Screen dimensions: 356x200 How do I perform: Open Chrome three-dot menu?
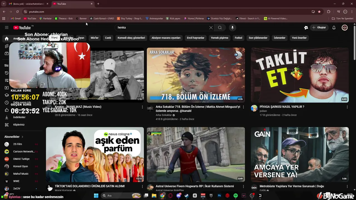coord(352,12)
